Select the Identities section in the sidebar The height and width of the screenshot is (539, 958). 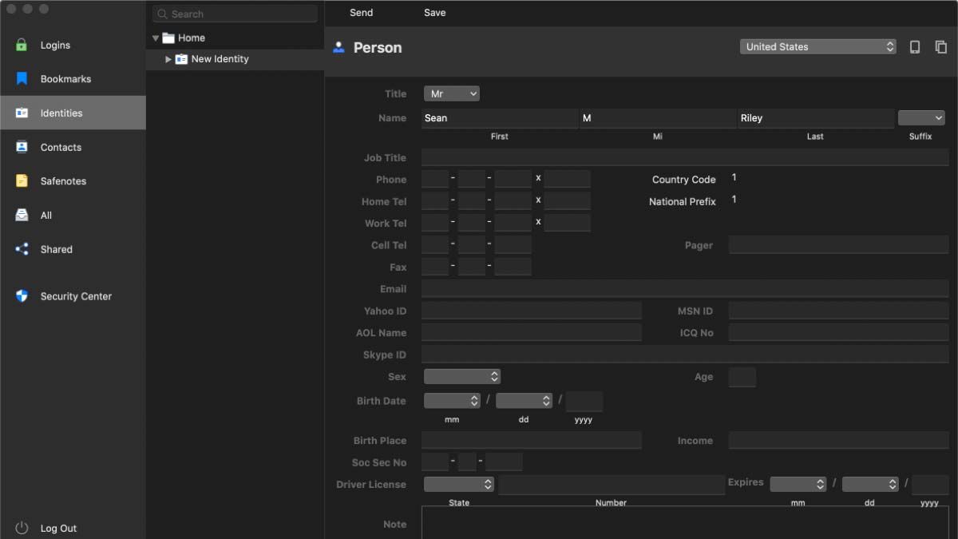(x=21, y=113)
